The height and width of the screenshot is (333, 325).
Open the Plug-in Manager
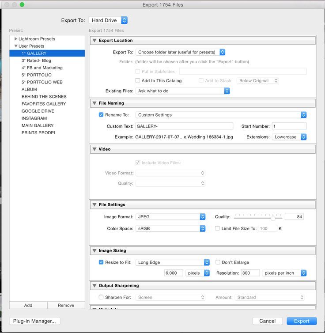tap(34, 321)
